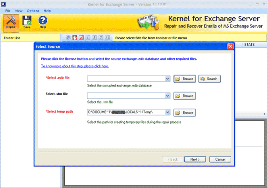
Task: Open the File menu
Action: [8, 11]
